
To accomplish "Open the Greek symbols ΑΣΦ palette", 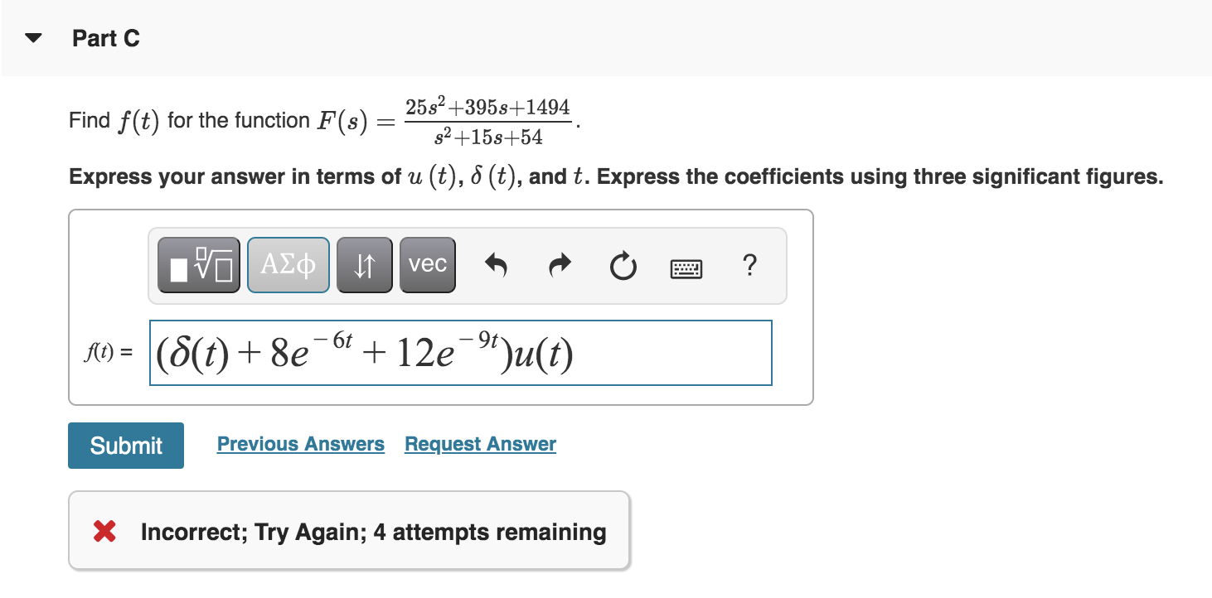I will coord(288,264).
